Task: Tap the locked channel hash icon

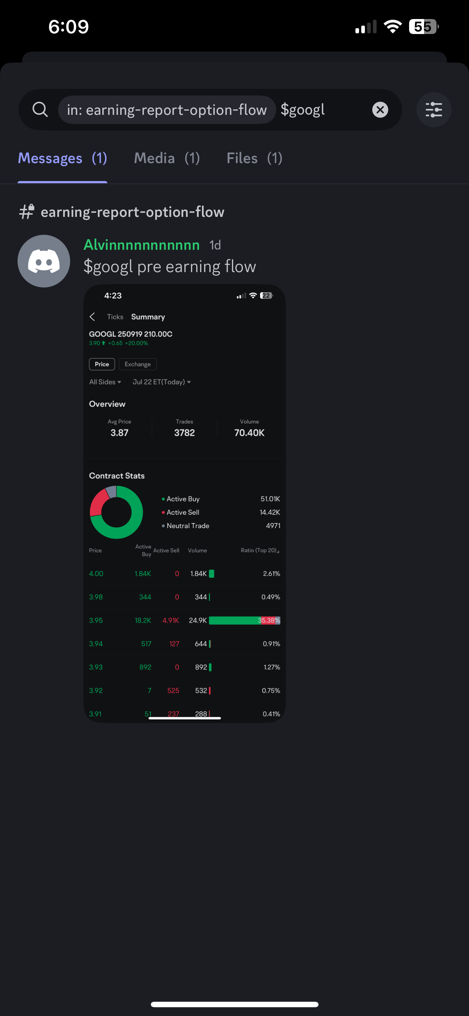Action: tap(27, 212)
